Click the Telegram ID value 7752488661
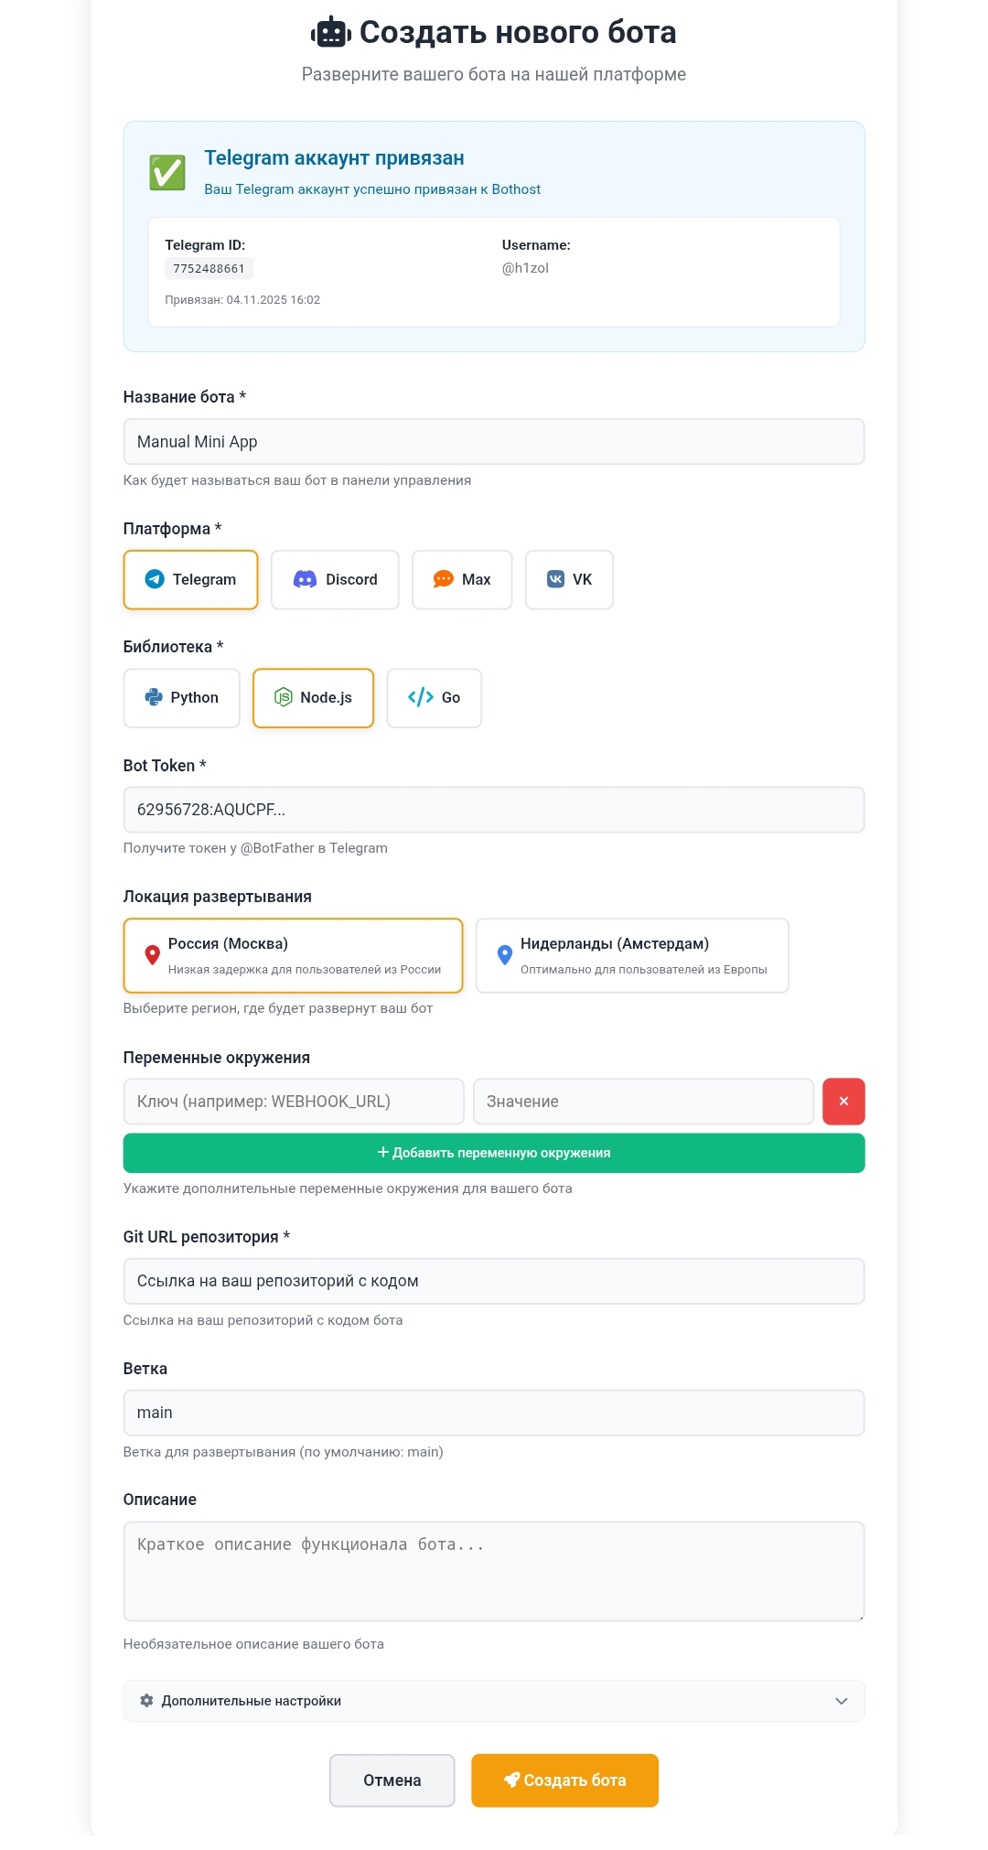 (209, 268)
